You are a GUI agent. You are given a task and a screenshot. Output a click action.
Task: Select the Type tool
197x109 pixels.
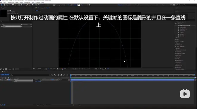coord(24,5)
